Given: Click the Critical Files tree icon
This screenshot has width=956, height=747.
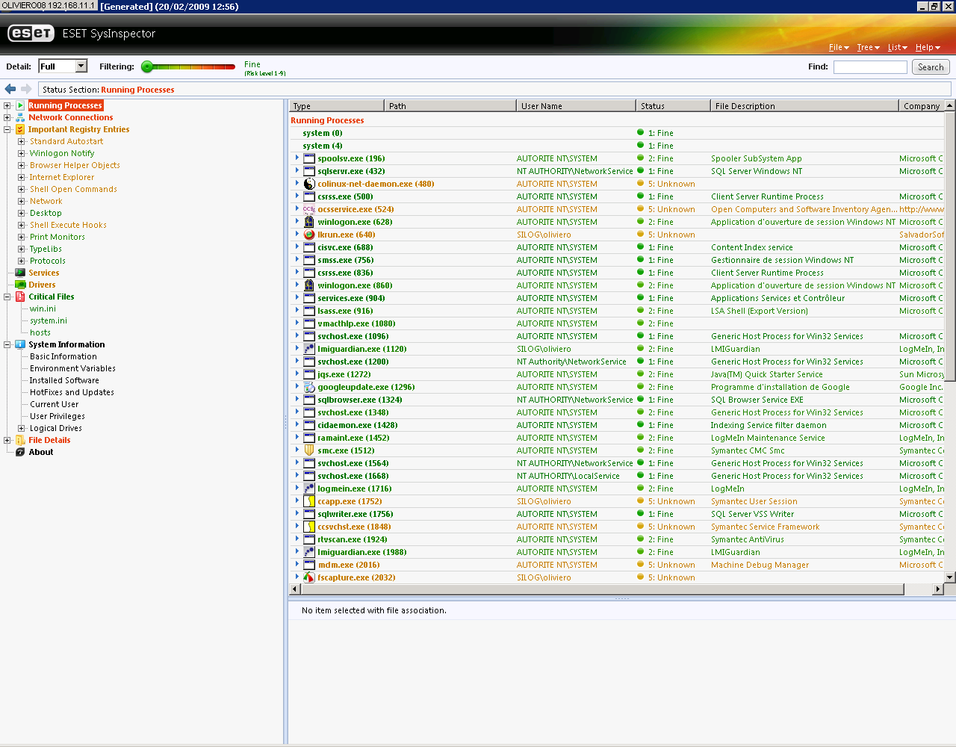Looking at the screenshot, I should pos(21,297).
